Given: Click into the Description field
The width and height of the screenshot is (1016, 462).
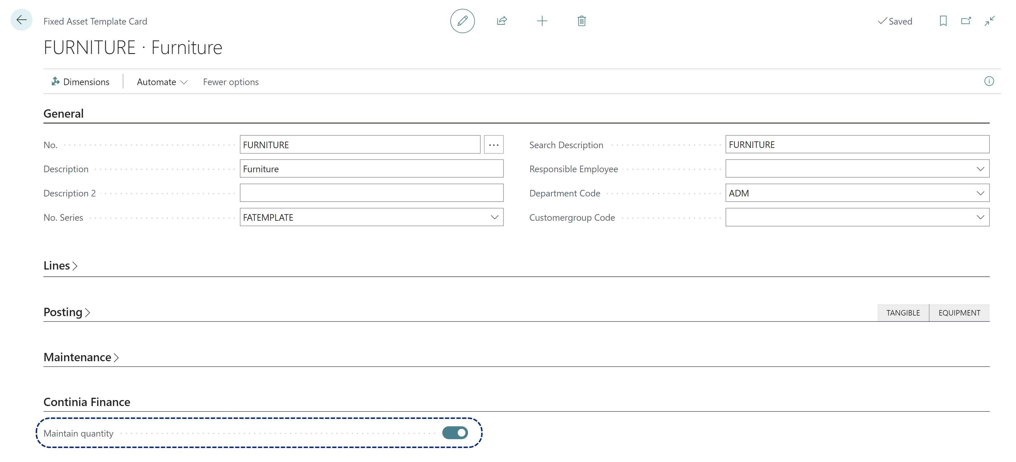Looking at the screenshot, I should [372, 169].
